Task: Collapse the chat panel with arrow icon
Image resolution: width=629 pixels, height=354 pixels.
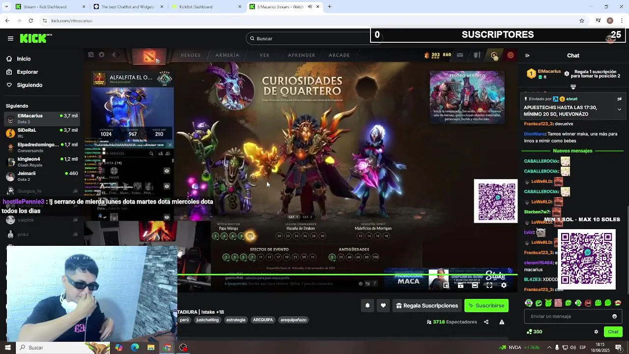Action: [527, 56]
